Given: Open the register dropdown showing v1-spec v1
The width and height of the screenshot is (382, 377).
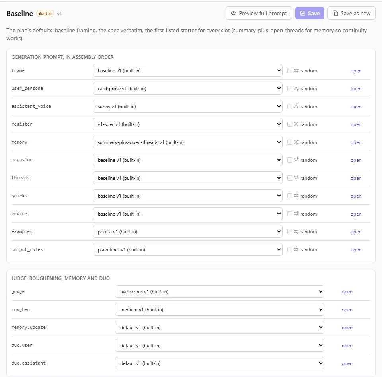Looking at the screenshot, I should click(187, 124).
